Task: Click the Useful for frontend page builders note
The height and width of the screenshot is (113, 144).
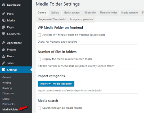Action: click(57, 42)
